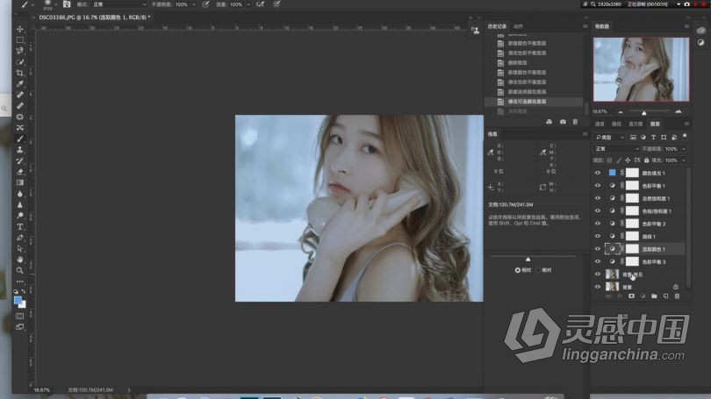Click the history panel camera snapshot icon
Image resolution: width=711 pixels, height=399 pixels.
click(563, 122)
